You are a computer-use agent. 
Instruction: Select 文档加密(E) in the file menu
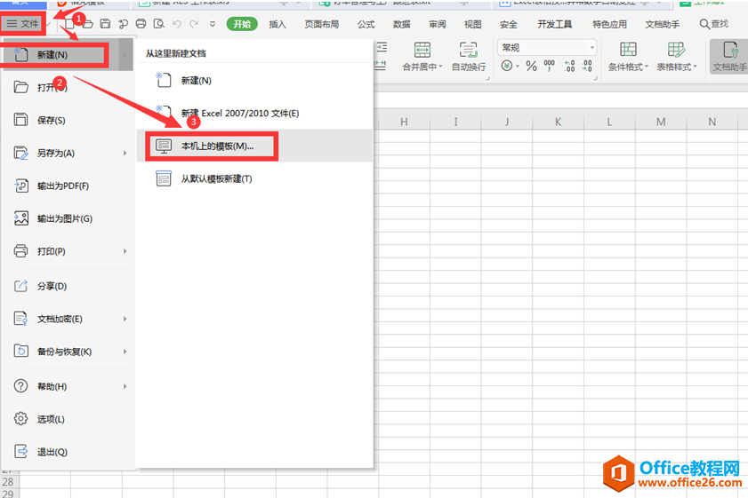(67, 319)
